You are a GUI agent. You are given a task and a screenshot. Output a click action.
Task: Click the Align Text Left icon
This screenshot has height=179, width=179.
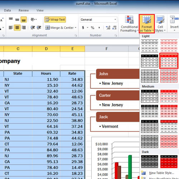tap(11, 28)
